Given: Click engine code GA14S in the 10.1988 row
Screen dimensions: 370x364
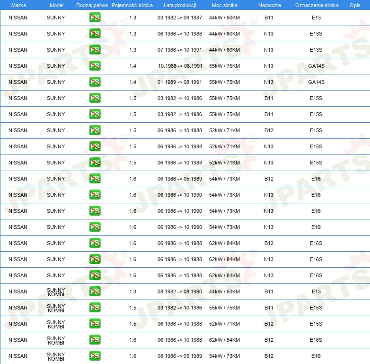Looking at the screenshot, I should pos(316,66).
